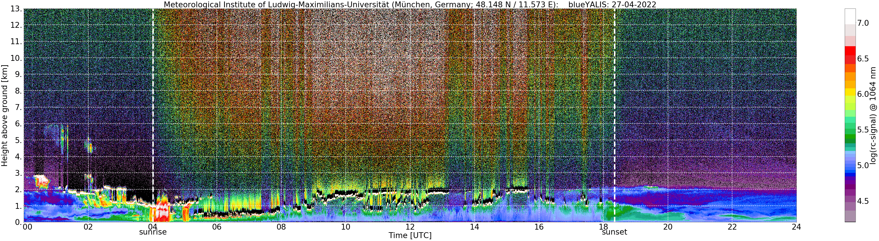Click the x-axis tick label '16'
This screenshot has height=241, width=879.
click(x=539, y=227)
